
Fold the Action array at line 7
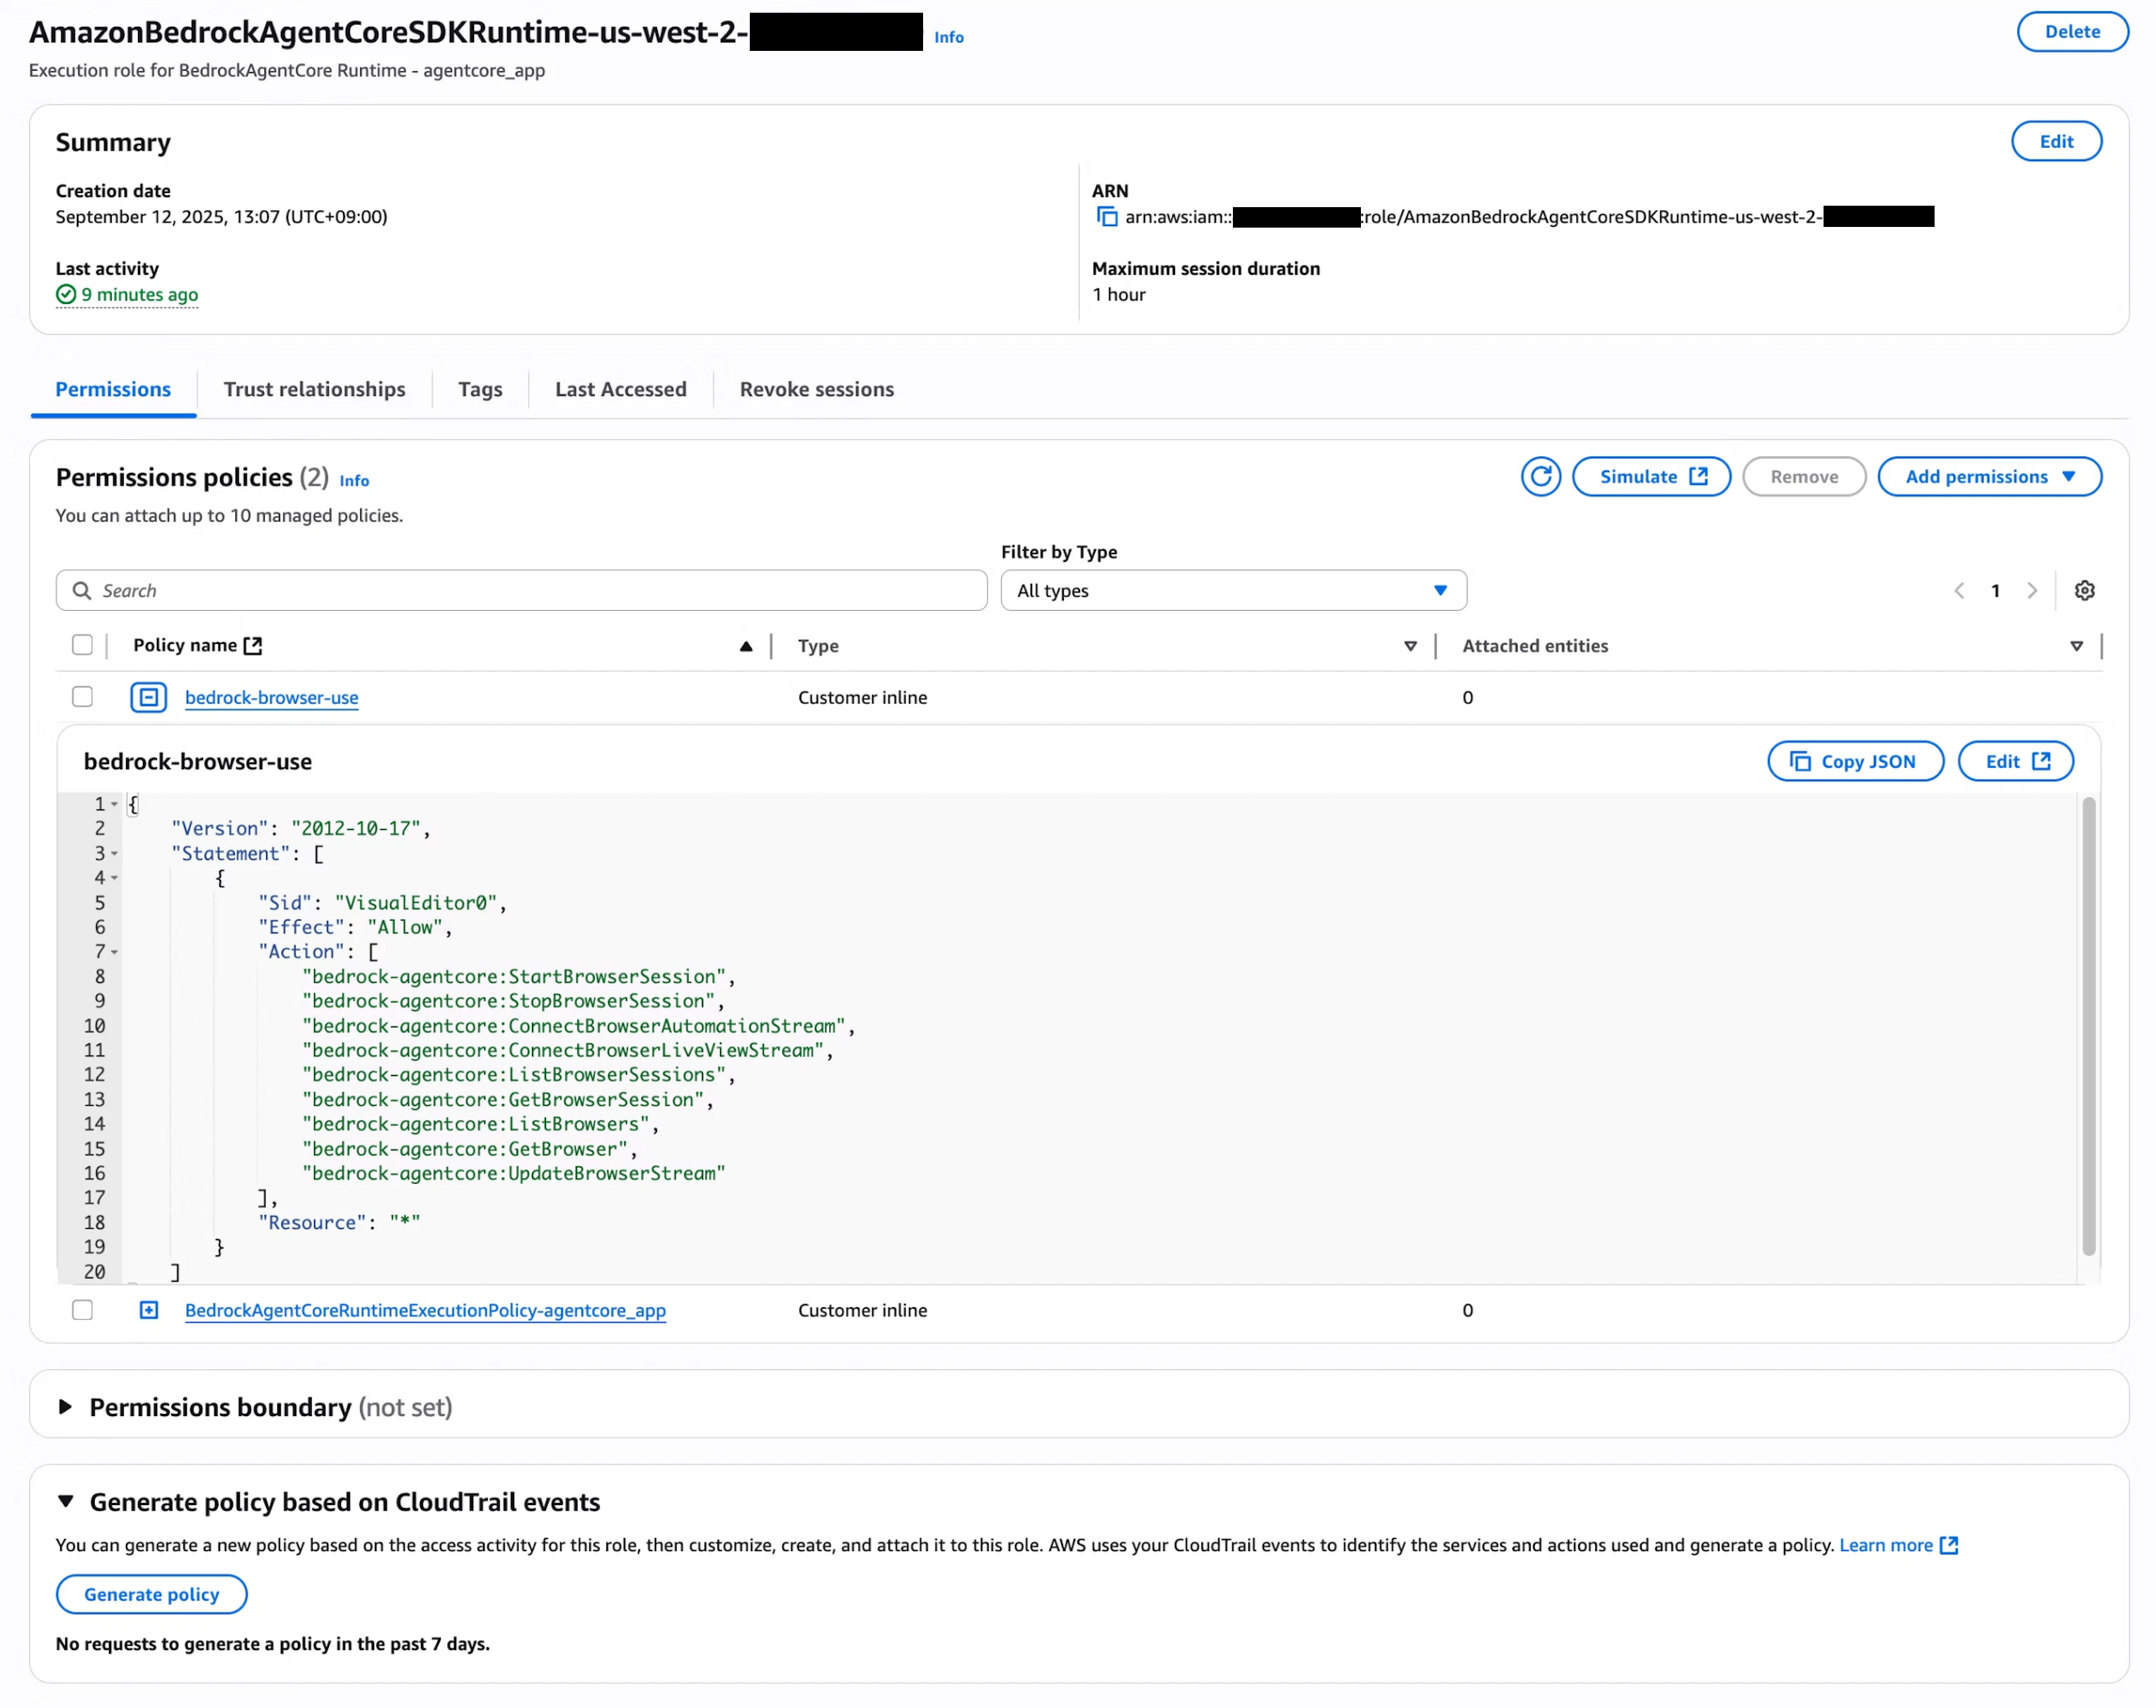[114, 952]
